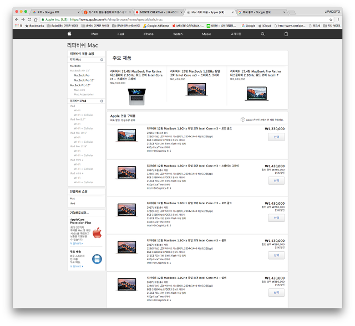Open the Bookmarks star folder
355x326 pixels.
(34, 26)
